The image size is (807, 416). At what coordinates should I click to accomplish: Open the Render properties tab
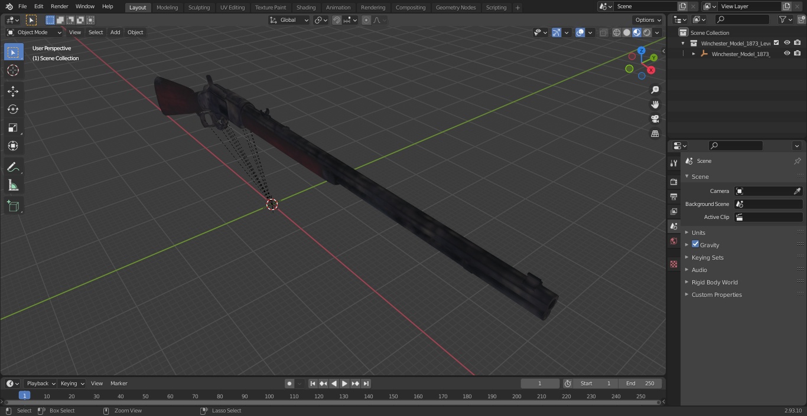point(673,182)
